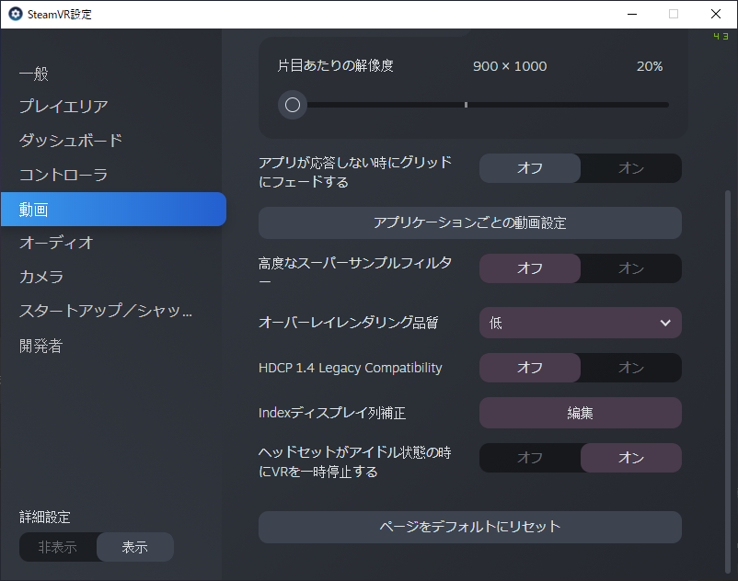738x581 pixels.
Task: Click the vertical scrollbar of settings panel
Action: pos(728,383)
